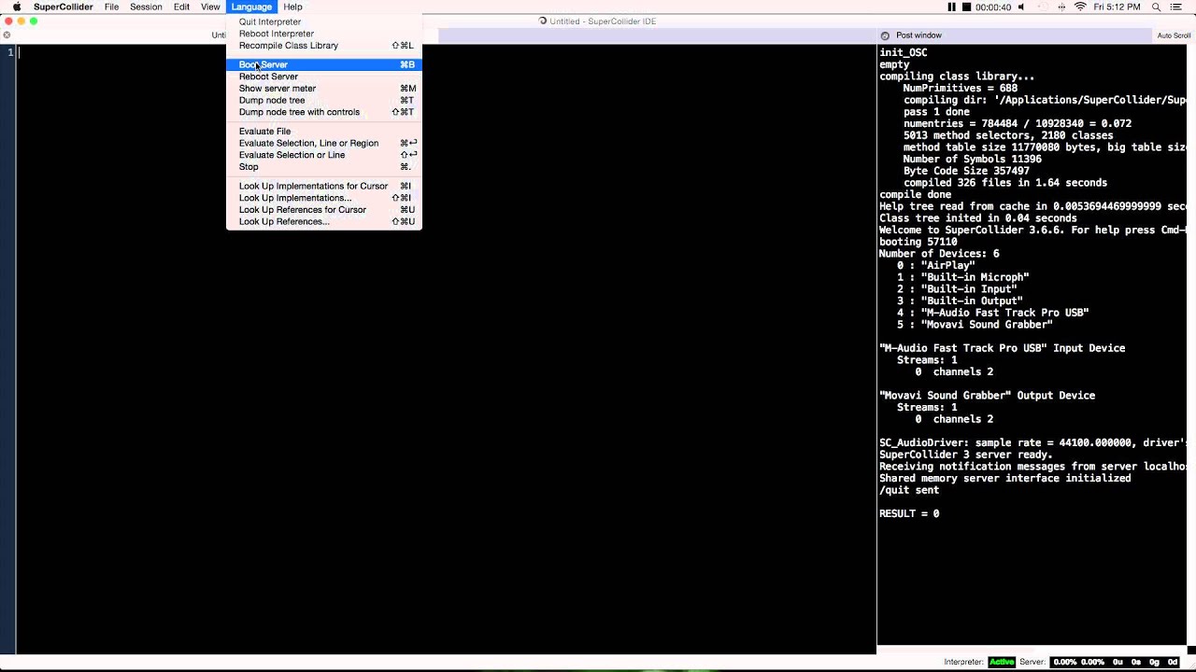This screenshot has height=672, width=1196.
Task: Select Boot Server menu entry
Action: pos(324,64)
